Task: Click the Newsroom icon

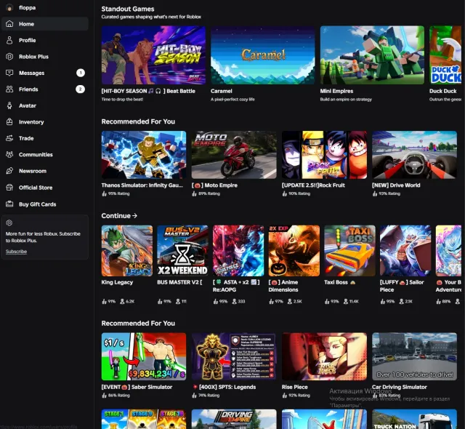Action: pyautogui.click(x=9, y=171)
